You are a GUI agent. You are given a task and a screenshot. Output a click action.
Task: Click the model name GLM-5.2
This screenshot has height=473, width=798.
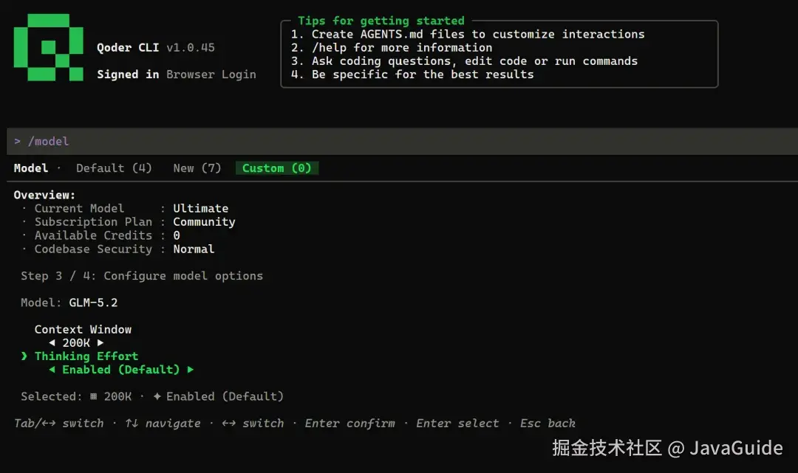[93, 303]
